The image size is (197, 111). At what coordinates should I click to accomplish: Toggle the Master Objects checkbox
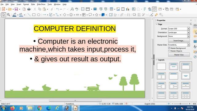point(169,51)
